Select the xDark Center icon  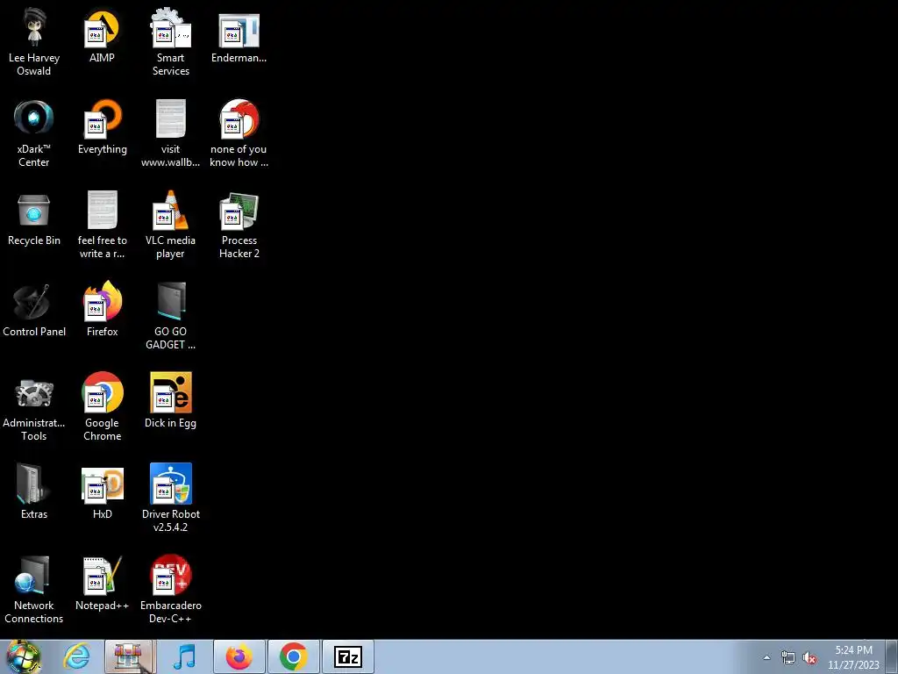point(34,133)
